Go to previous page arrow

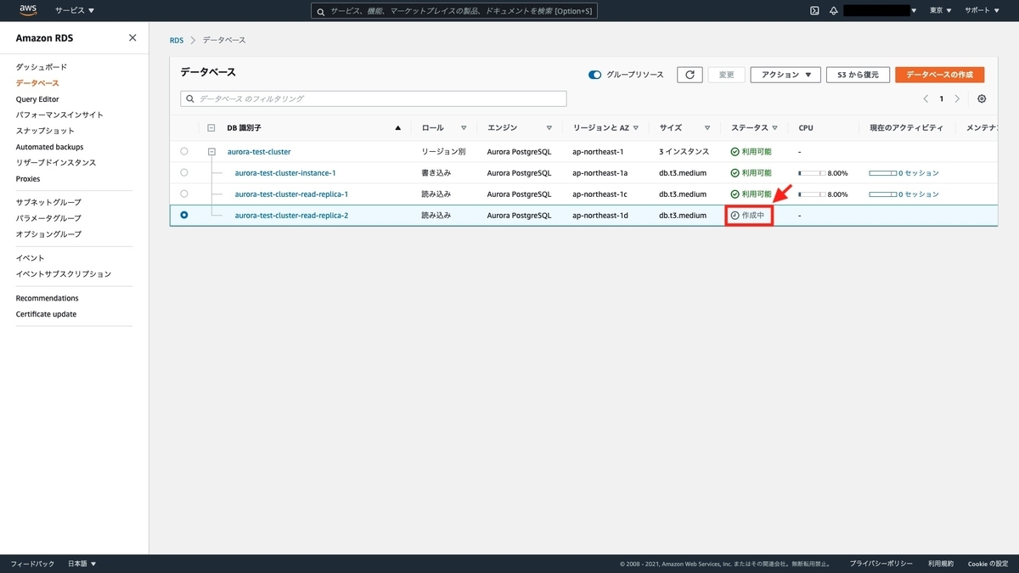(926, 98)
